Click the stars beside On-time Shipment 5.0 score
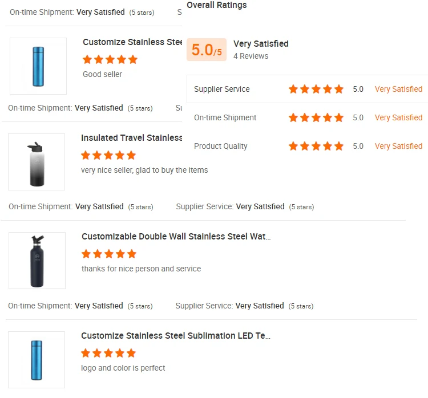The image size is (428, 398). [316, 117]
